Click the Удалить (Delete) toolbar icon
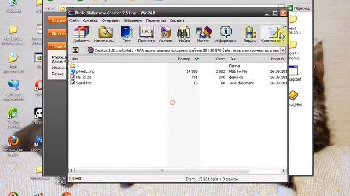 (166, 34)
